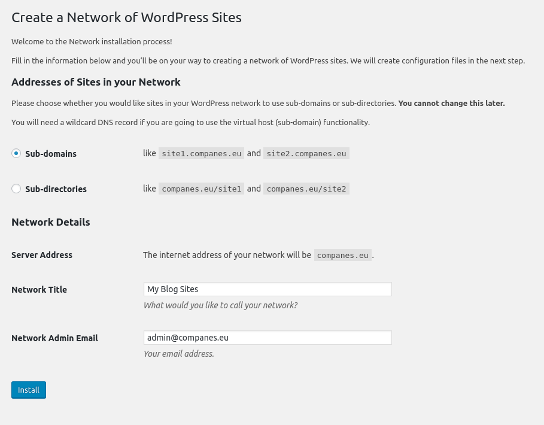
Task: Click the Network Details heading
Action: (51, 222)
